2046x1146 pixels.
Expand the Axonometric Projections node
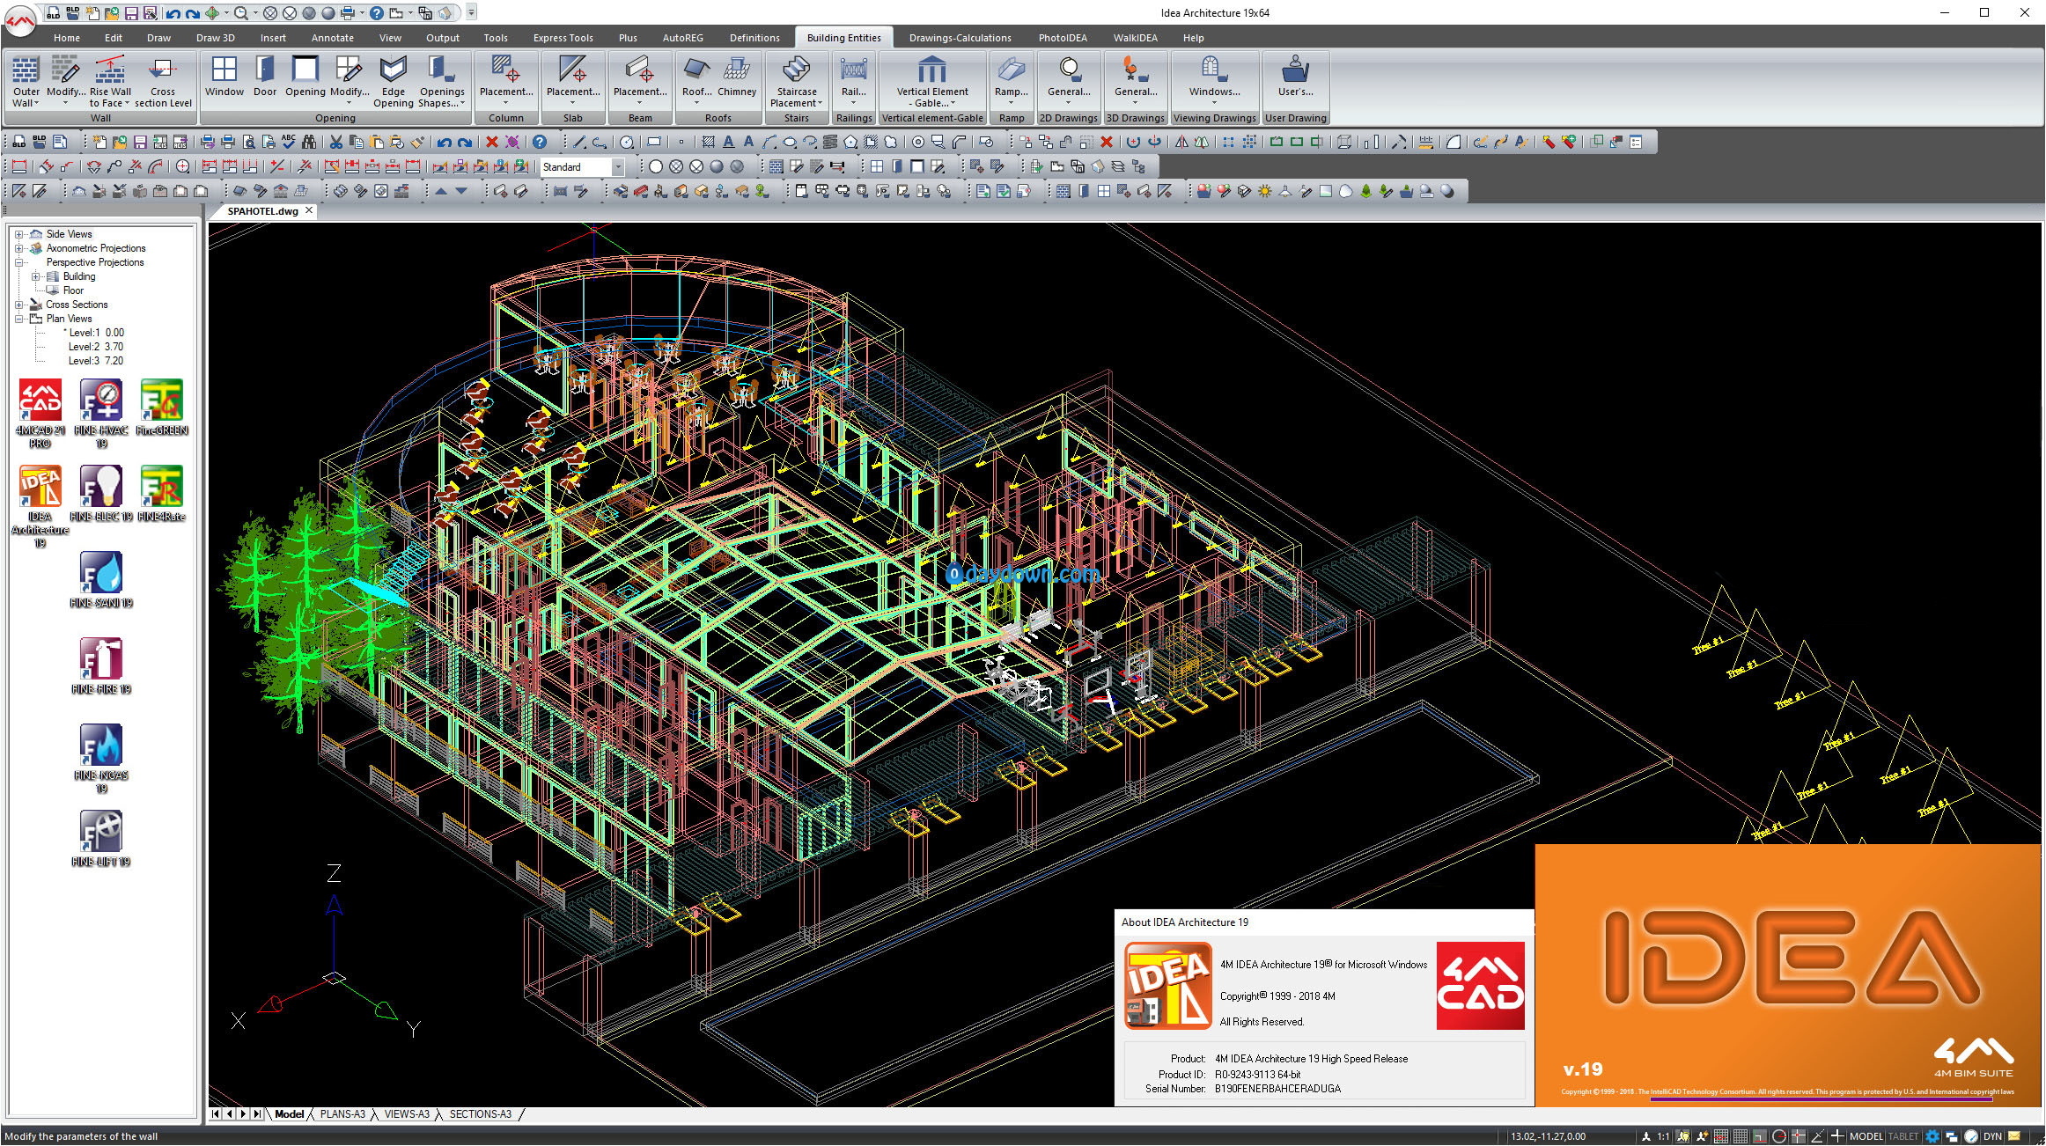pos(18,248)
